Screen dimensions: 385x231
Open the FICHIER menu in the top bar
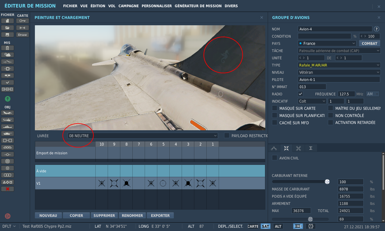tap(70, 6)
